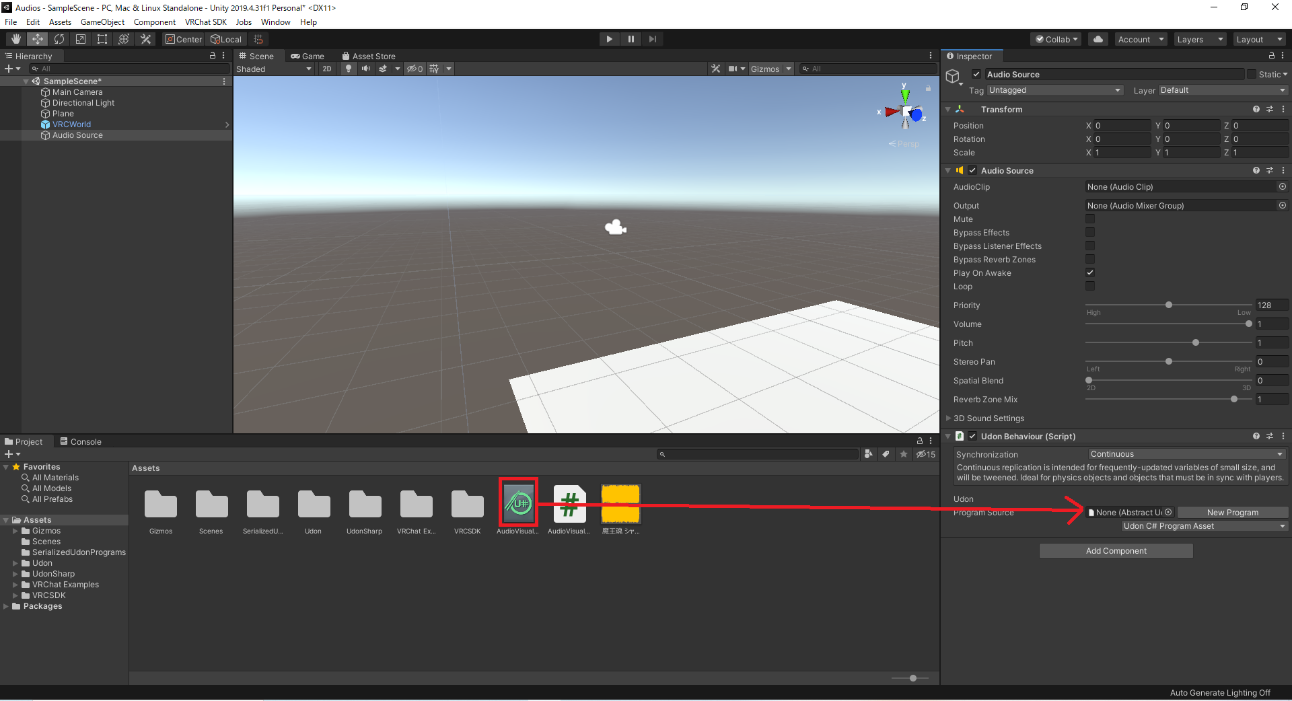Adjust the Volume slider
This screenshot has height=701, width=1292.
[1168, 324]
